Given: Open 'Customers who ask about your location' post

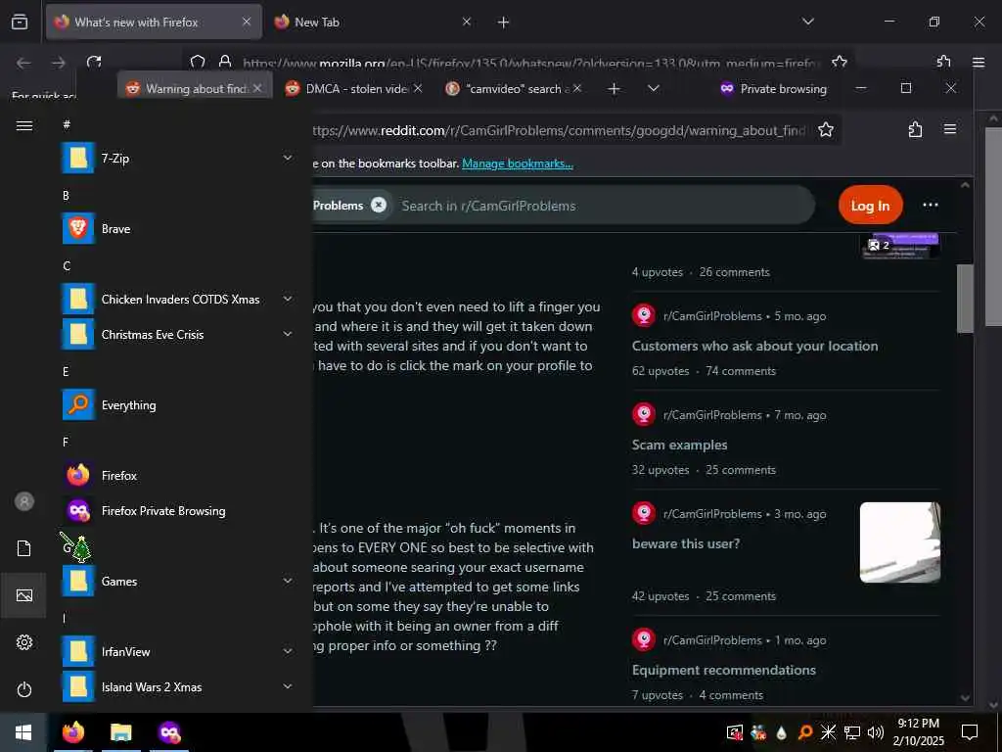Looking at the screenshot, I should [754, 346].
